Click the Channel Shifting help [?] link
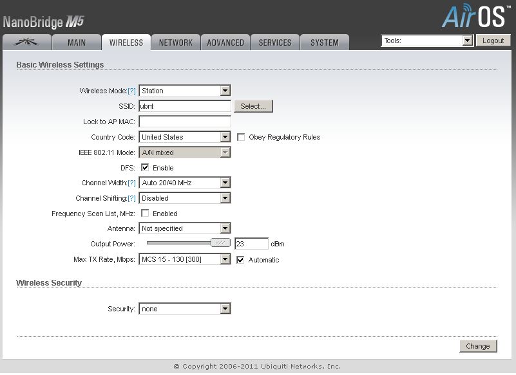Screen dimensions: 516x375 (131, 199)
